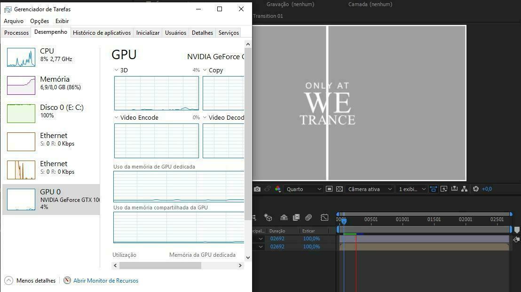This screenshot has width=521, height=292.
Task: Toggle the frame blending filmstrip icon
Action: (296, 218)
